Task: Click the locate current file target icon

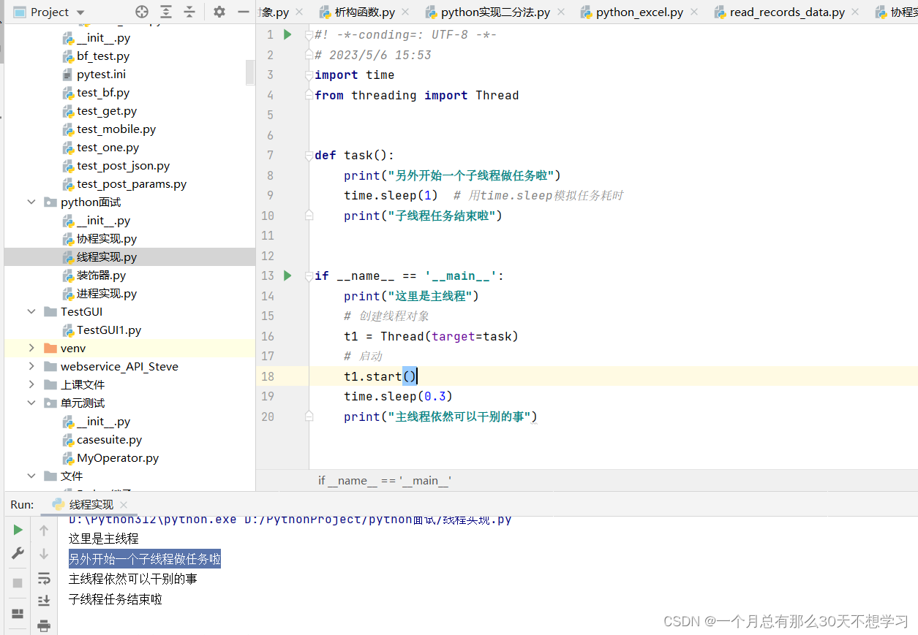Action: [x=143, y=12]
